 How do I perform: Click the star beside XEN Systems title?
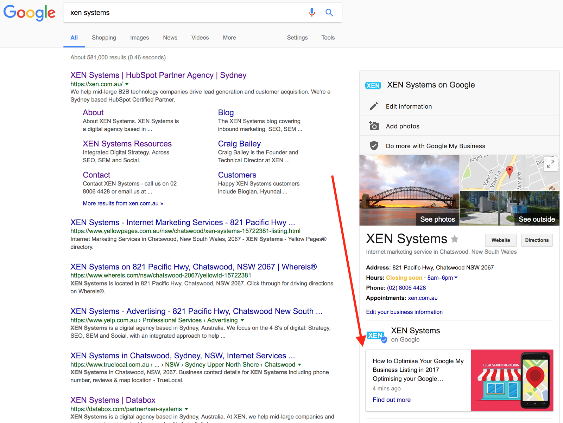[455, 239]
